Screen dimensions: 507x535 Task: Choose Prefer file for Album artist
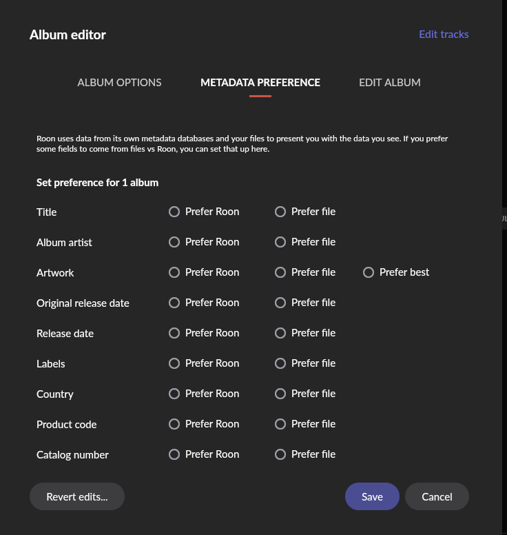pos(280,242)
